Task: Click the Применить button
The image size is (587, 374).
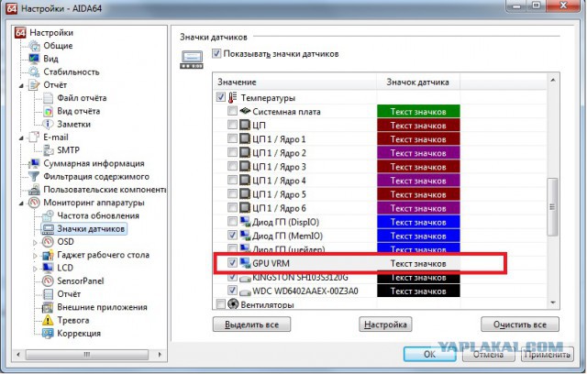Action: coord(547,354)
